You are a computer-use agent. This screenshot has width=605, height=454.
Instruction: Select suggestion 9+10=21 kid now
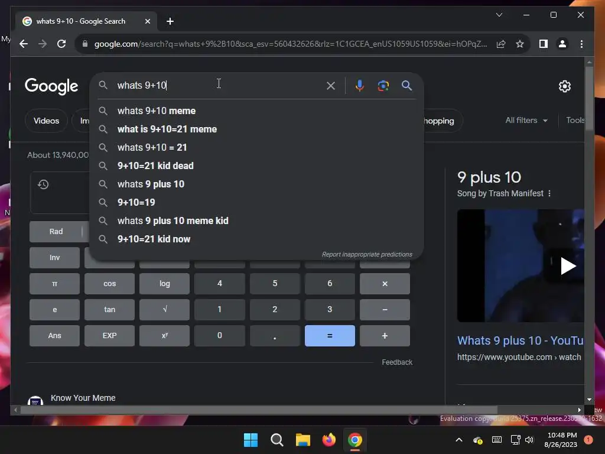click(256, 239)
